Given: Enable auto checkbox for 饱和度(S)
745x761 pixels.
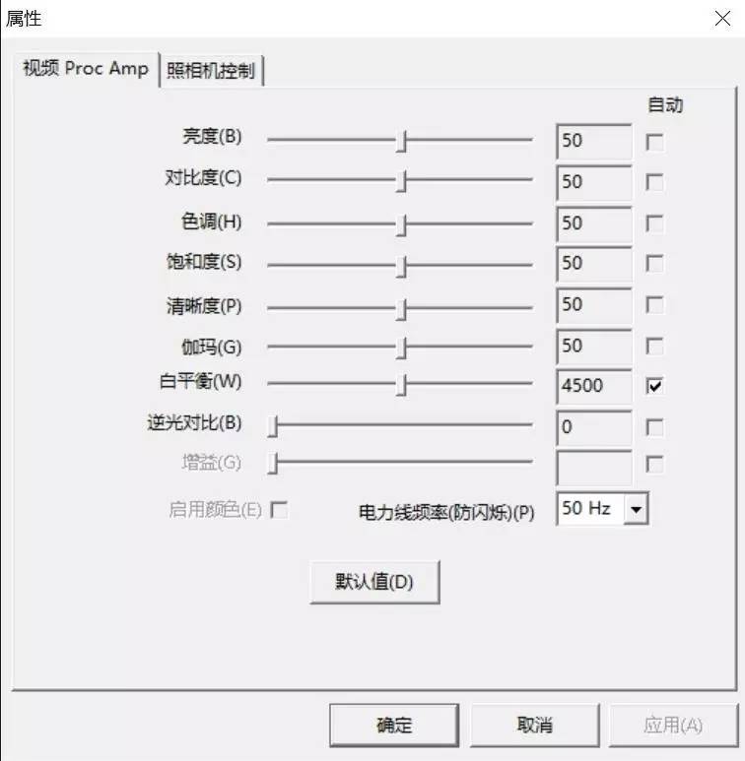Looking at the screenshot, I should (x=654, y=264).
